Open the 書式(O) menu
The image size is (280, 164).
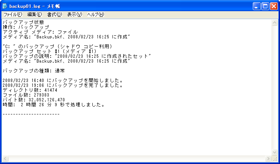coord(54,15)
